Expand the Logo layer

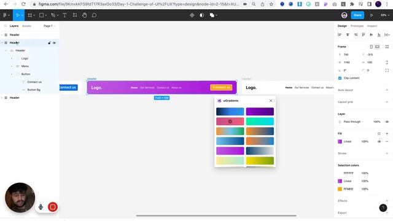point(12,58)
